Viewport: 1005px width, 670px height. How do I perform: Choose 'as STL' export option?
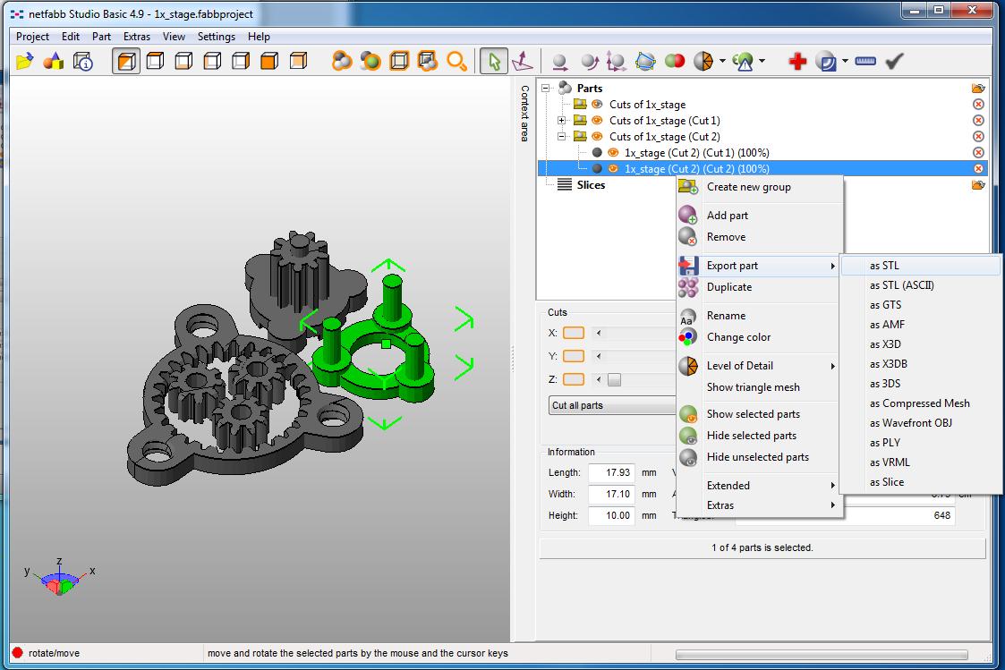point(920,266)
